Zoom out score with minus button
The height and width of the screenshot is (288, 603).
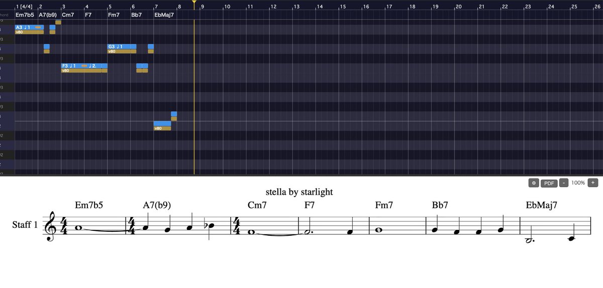tap(564, 183)
